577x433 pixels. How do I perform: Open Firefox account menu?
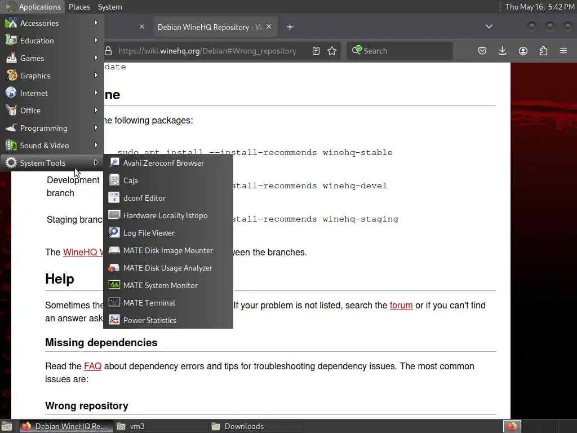click(x=523, y=51)
